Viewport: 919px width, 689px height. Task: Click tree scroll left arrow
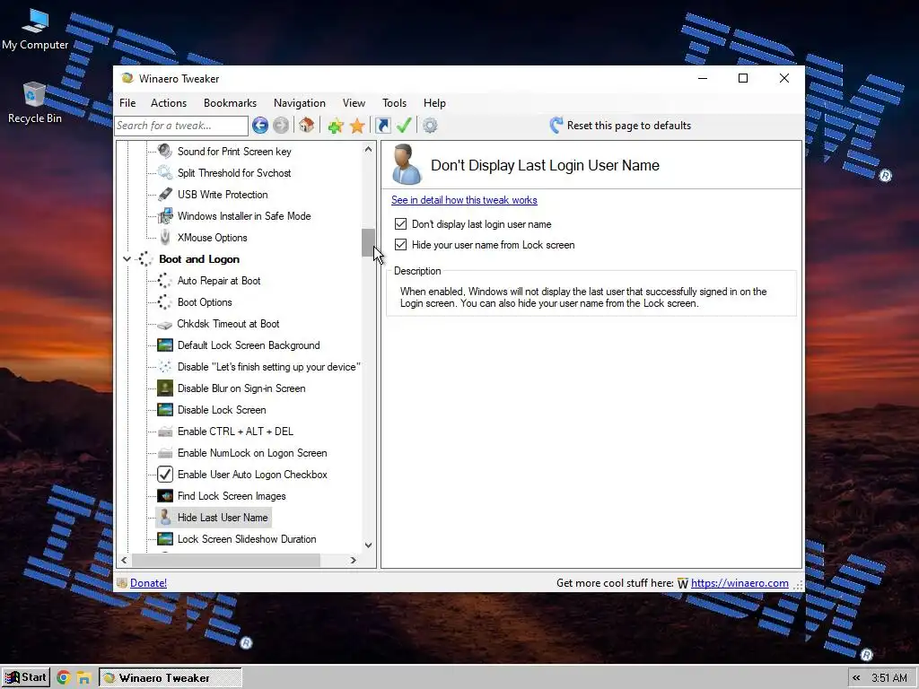tap(124, 560)
